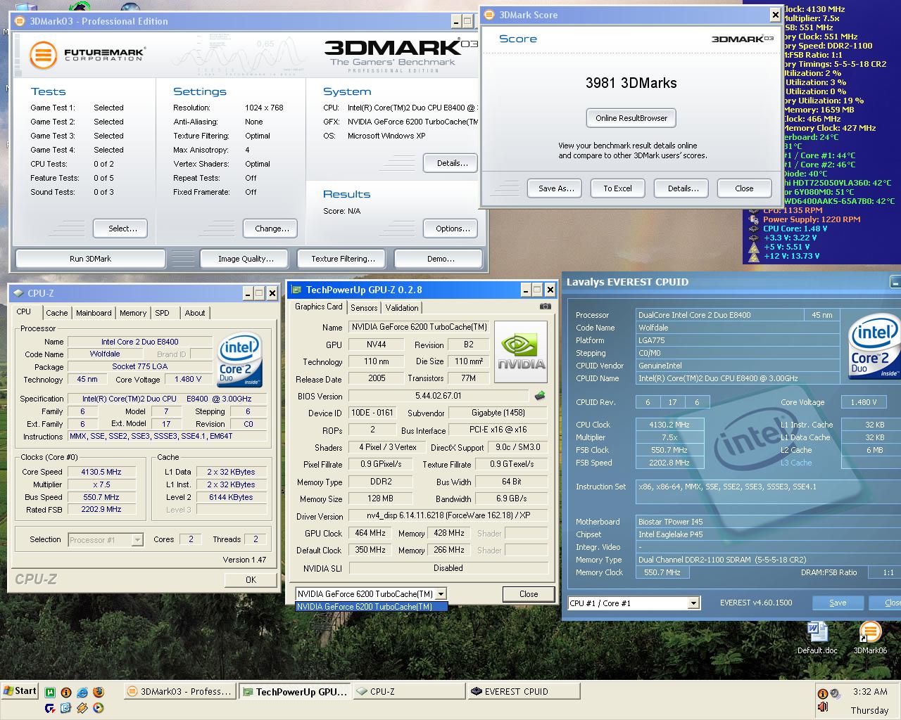901x720 pixels.
Task: Click the Futuremark Corporation logo
Action: [x=87, y=55]
